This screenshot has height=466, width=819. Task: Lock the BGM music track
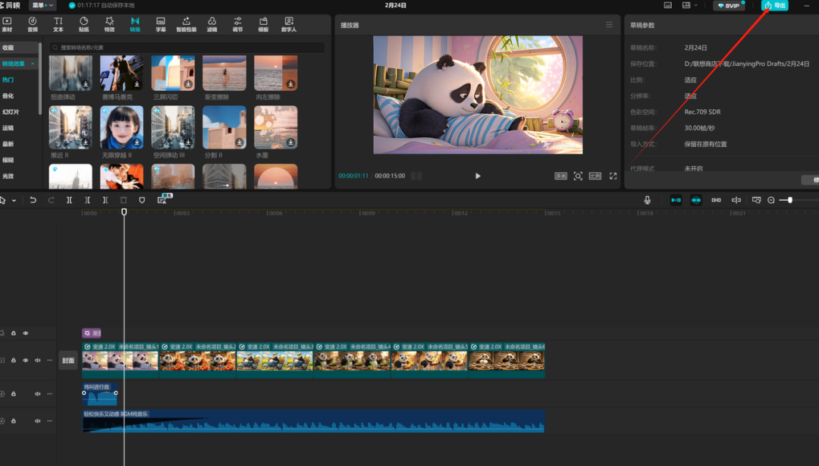point(14,421)
